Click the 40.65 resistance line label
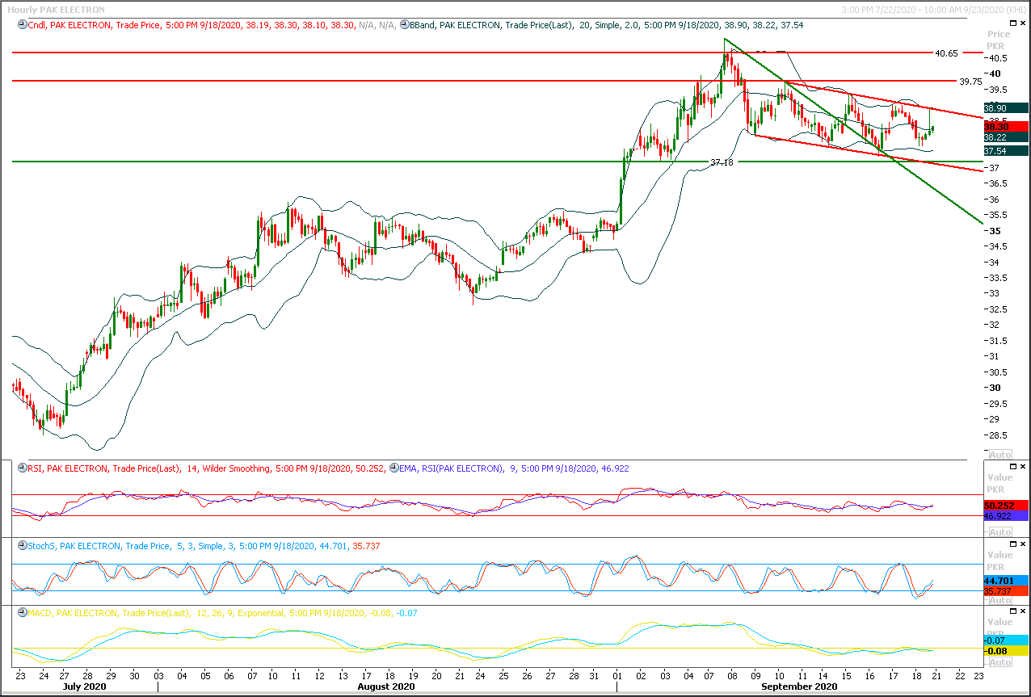 click(946, 53)
